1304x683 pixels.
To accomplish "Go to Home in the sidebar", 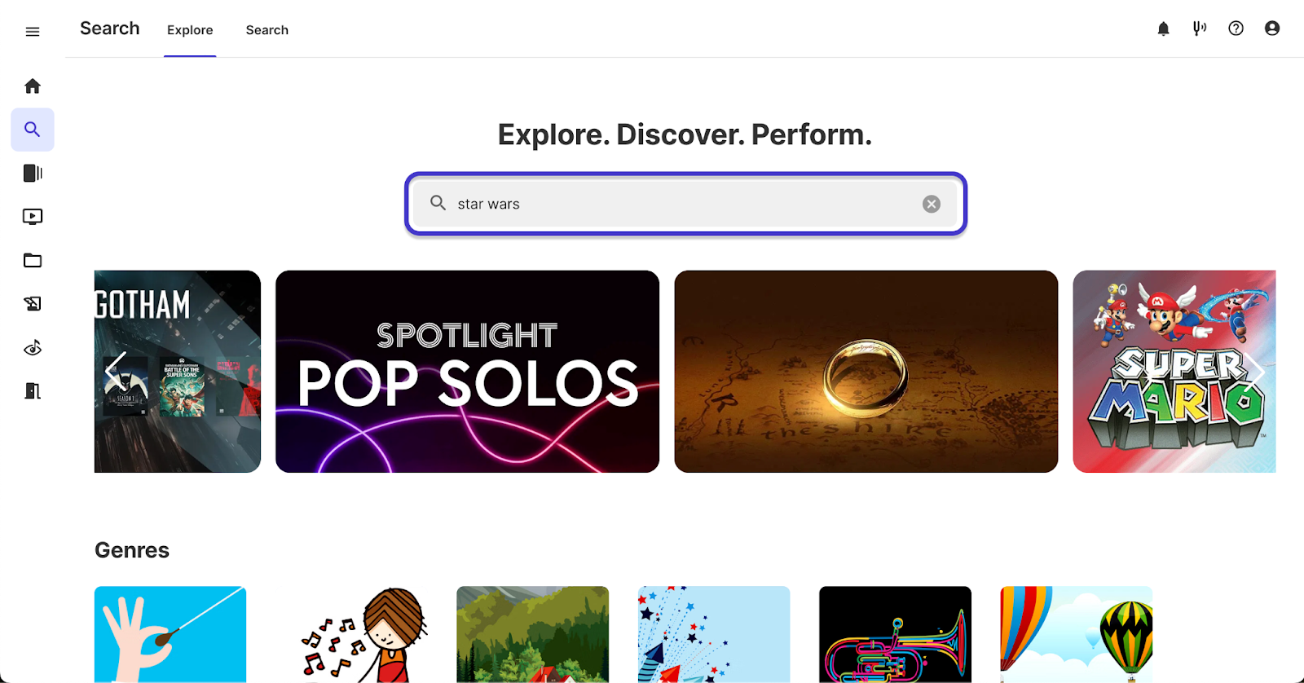I will pyautogui.click(x=33, y=86).
